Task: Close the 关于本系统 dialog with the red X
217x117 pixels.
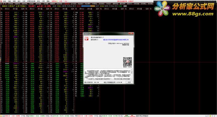Action: (131, 33)
